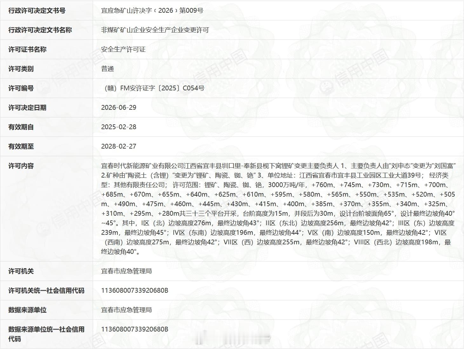This screenshot has width=464, height=349.
Task: Click the 有效期至 label
Action: point(21,146)
